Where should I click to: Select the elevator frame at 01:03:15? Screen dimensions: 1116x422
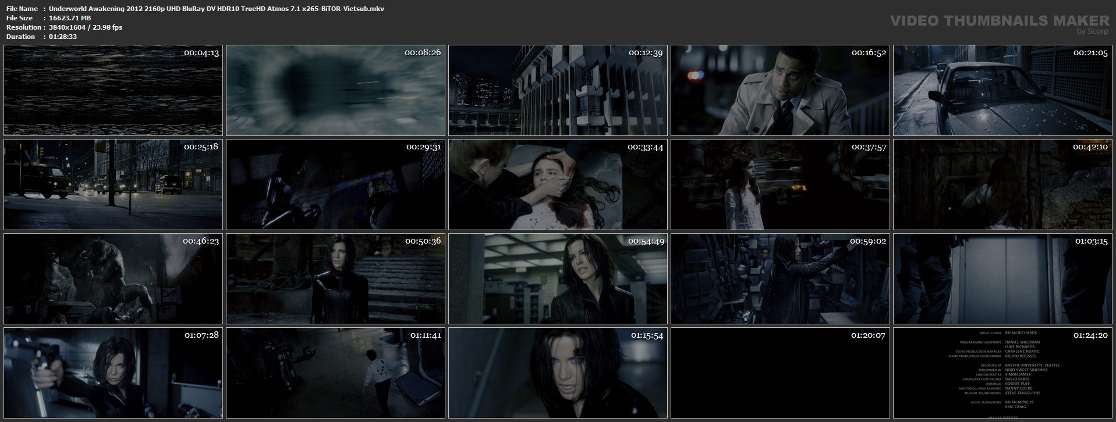point(1002,279)
